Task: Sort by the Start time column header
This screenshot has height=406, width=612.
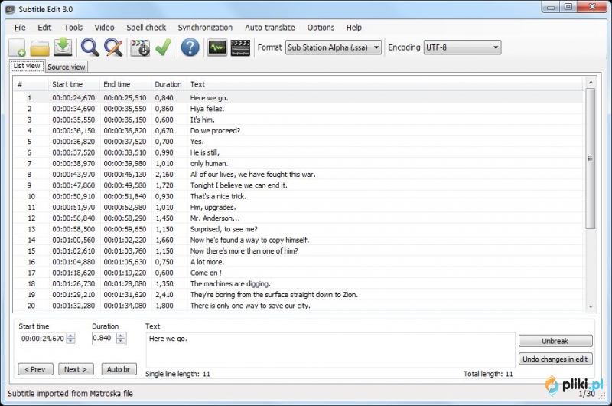Action: pyautogui.click(x=74, y=84)
